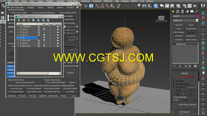Open Edit Named Selection Sets icon

tap(119, 6)
